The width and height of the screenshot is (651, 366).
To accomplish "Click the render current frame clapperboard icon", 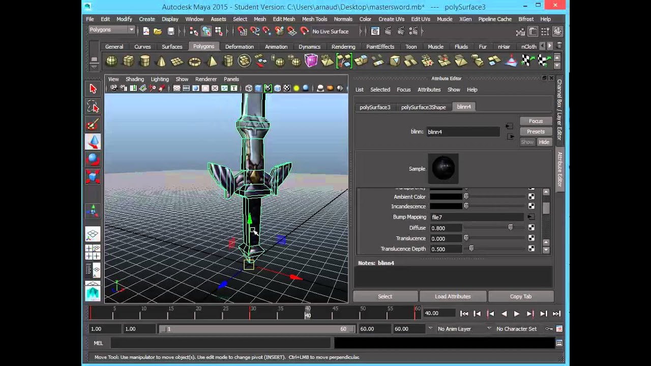I will point(387,31).
